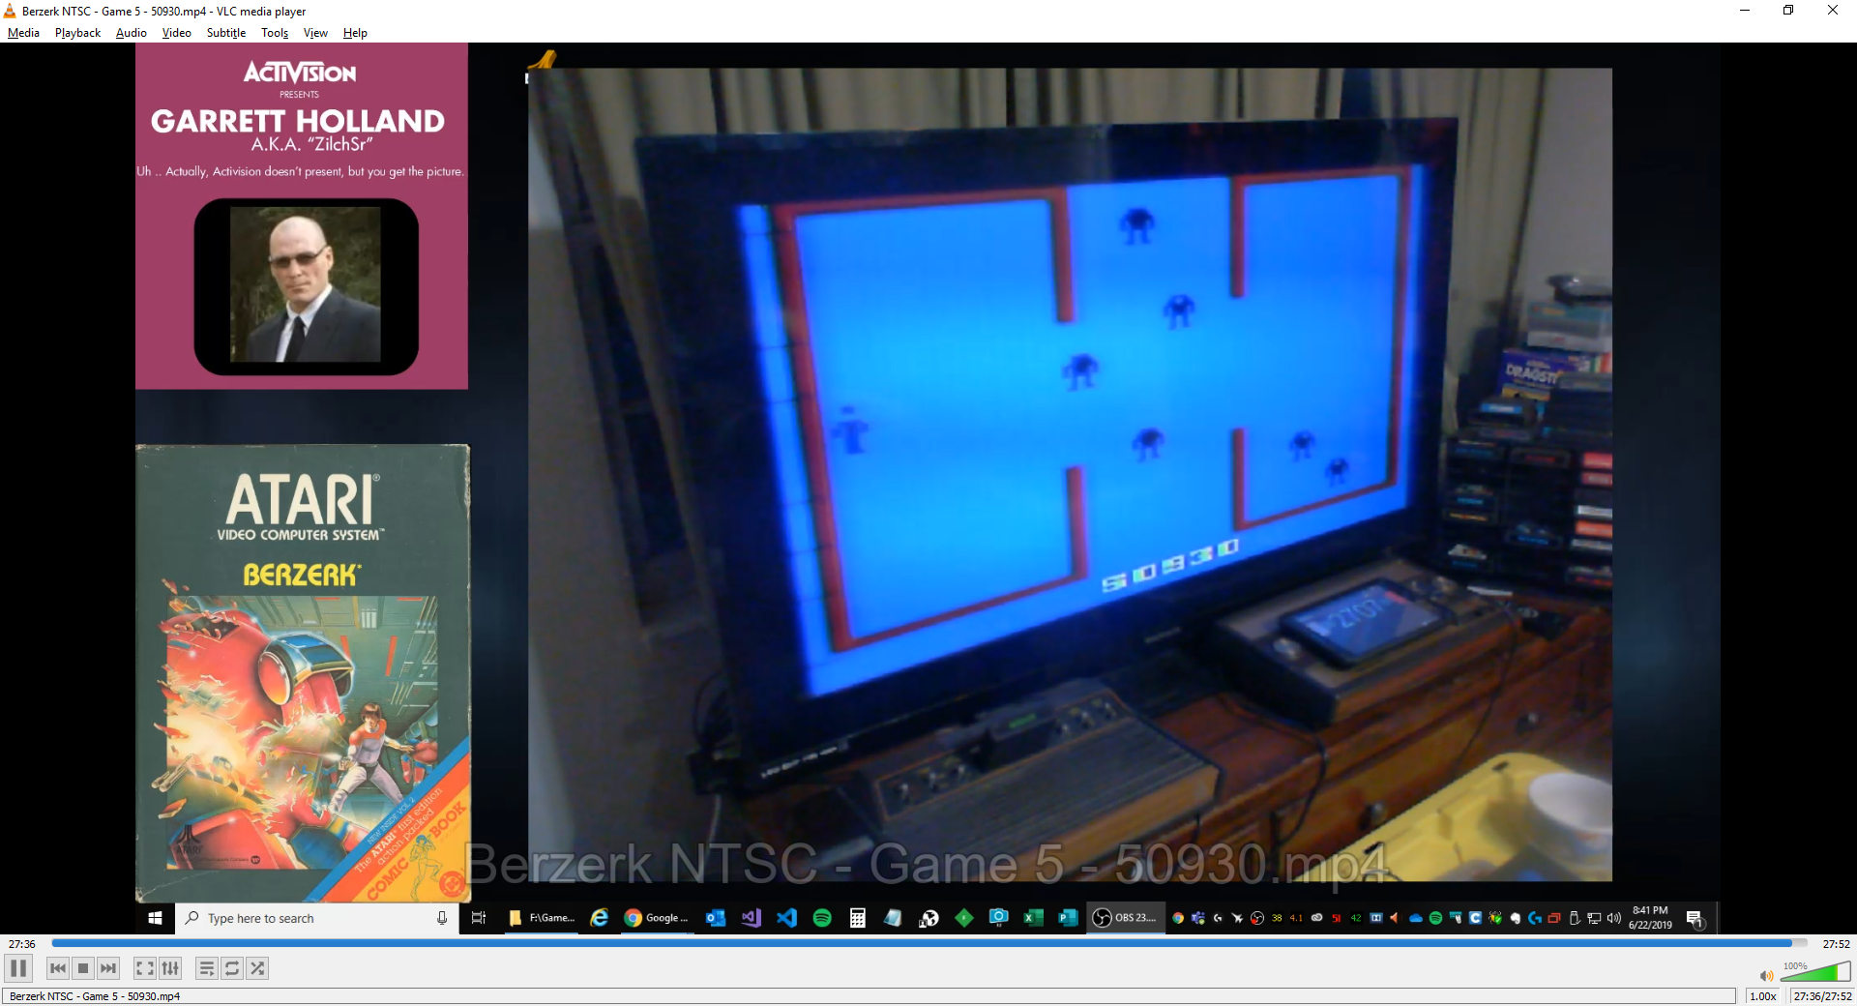1857x1006 pixels.
Task: Click the 1.00x playback speed label
Action: pos(1763,996)
